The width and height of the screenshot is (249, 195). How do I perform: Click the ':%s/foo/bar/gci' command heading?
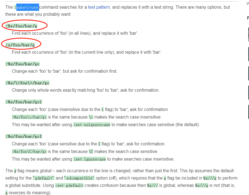24,102
